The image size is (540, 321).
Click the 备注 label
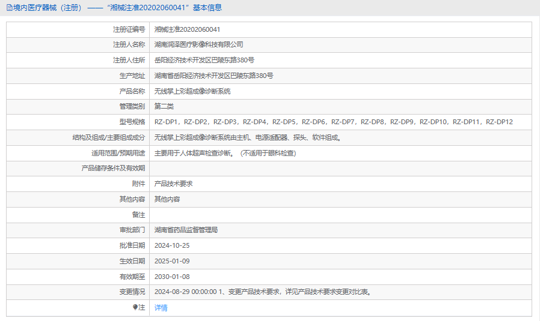[138, 215]
